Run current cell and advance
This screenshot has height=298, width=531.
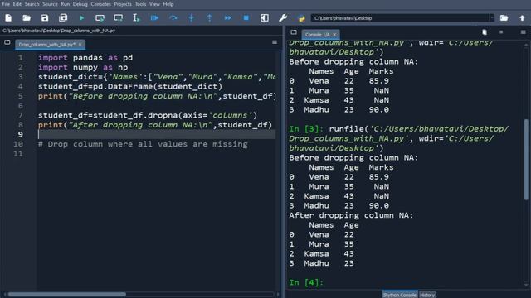(118, 18)
